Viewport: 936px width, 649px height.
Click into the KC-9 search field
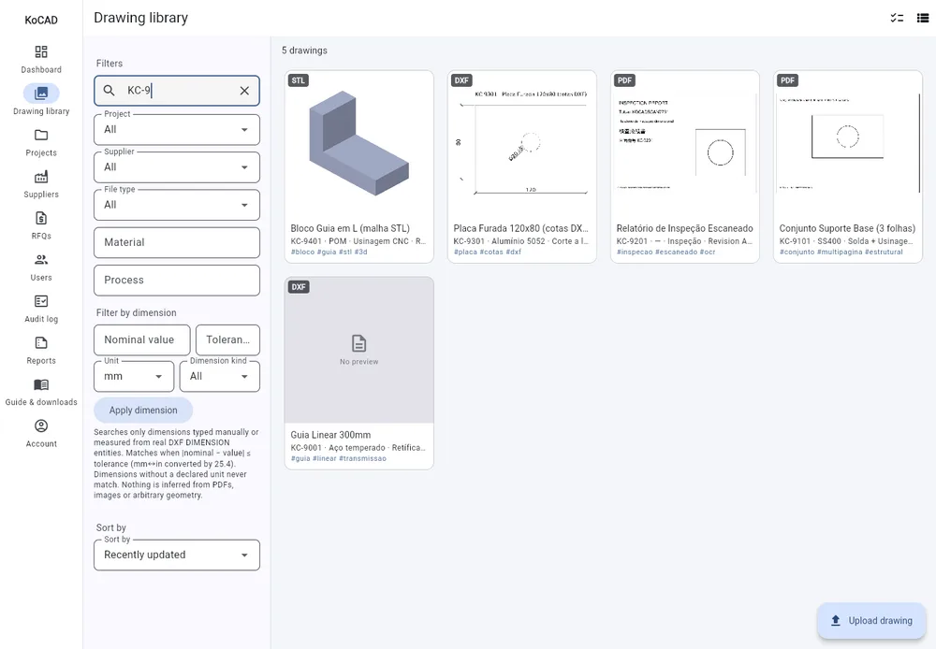coord(177,91)
